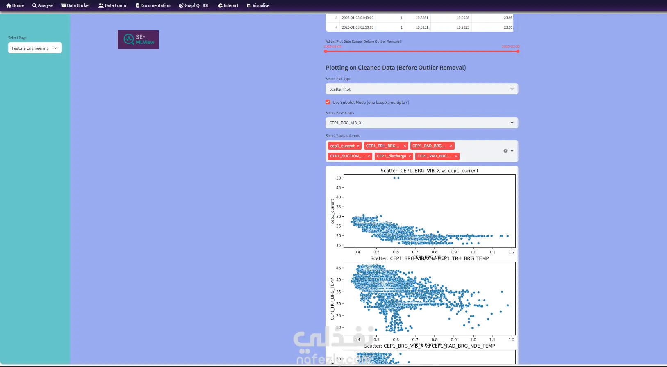Open Visualise via its chart icon
667x367 pixels.
pos(249,6)
